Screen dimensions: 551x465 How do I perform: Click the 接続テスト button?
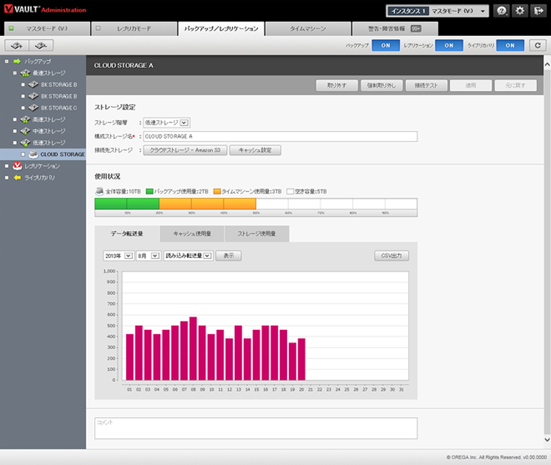(426, 85)
